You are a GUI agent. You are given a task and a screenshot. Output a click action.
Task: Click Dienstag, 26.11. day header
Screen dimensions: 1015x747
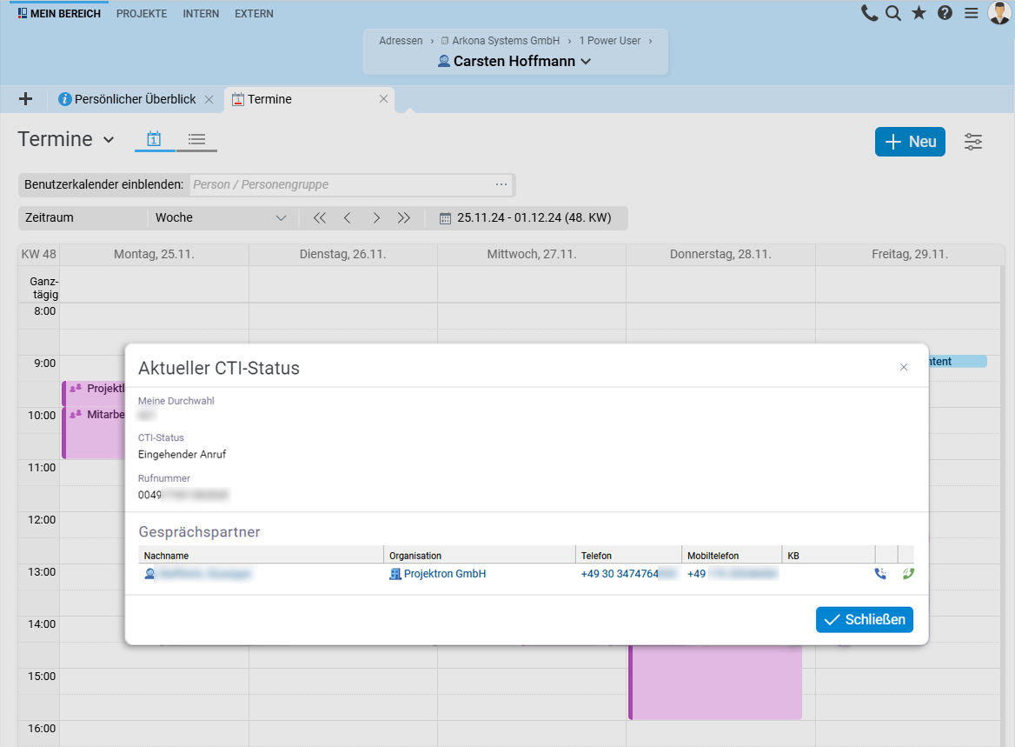click(342, 255)
